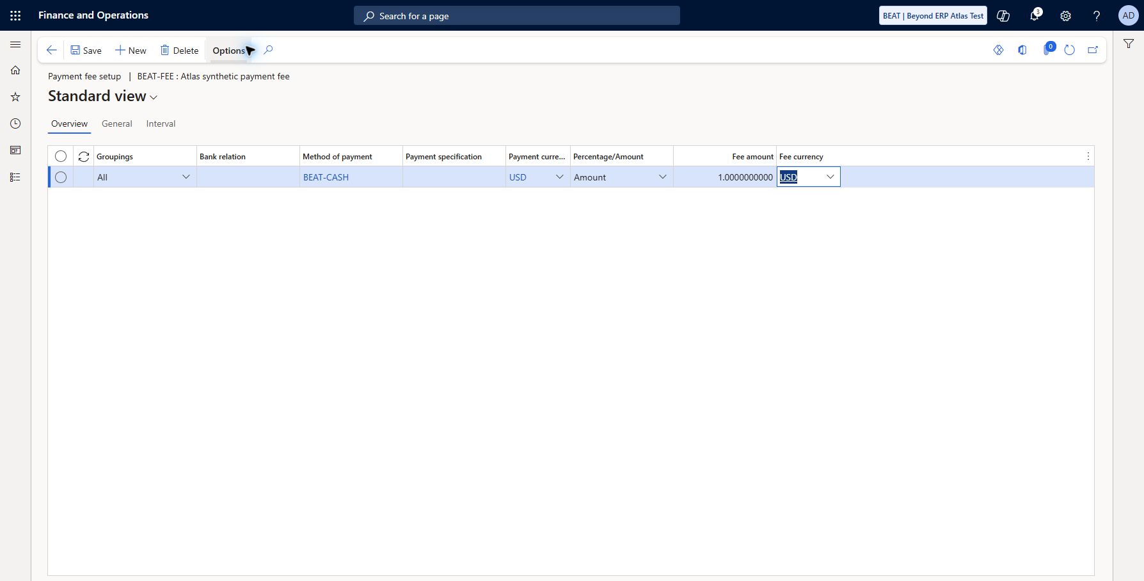Open in Microsoft Office icon
Viewport: 1144px width, 581px height.
coord(1022,50)
